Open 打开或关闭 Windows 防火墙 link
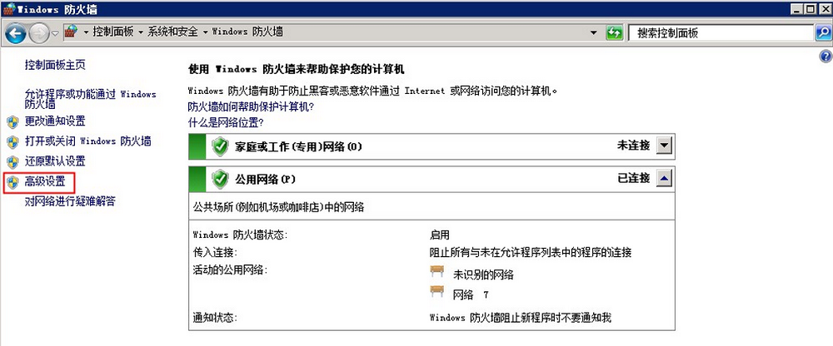Screen dimensions: 833x346 87,141
